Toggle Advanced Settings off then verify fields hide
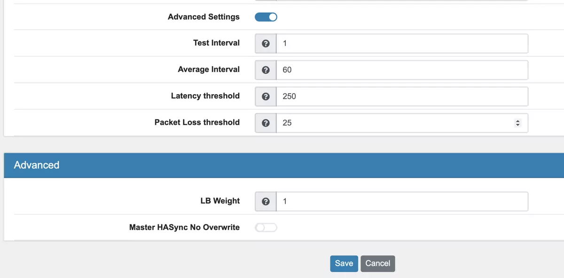Screen dimensions: 564x278 point(266,16)
